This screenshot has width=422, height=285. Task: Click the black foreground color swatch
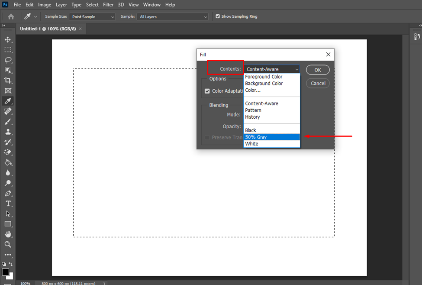click(5, 272)
